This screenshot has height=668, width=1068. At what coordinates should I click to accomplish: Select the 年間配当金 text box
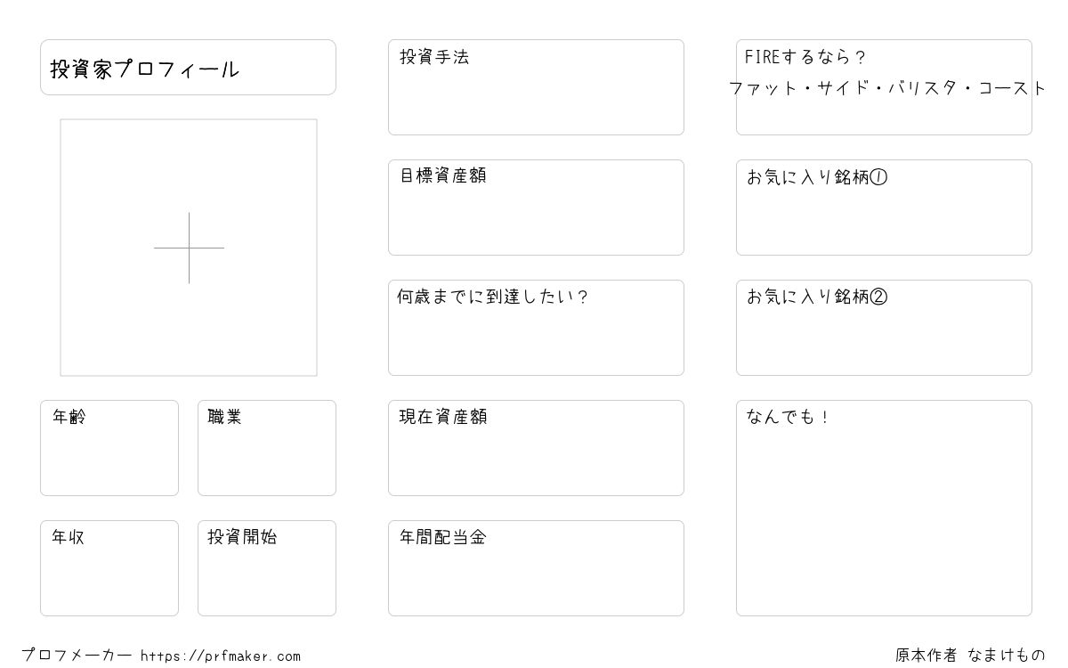coord(536,568)
